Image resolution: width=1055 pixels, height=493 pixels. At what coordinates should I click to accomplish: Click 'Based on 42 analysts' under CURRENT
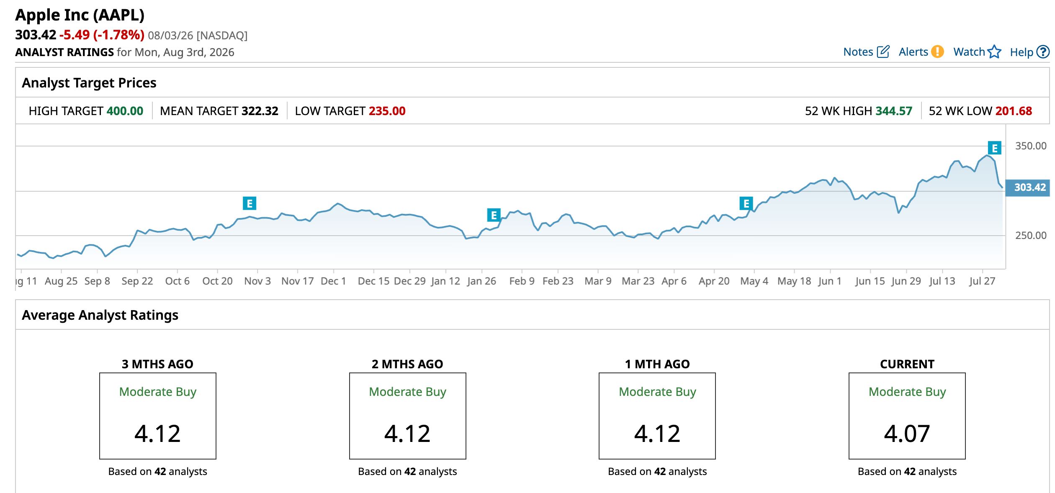(x=907, y=472)
